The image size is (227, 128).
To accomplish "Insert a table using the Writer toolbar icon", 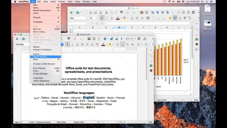I will click(105, 39).
